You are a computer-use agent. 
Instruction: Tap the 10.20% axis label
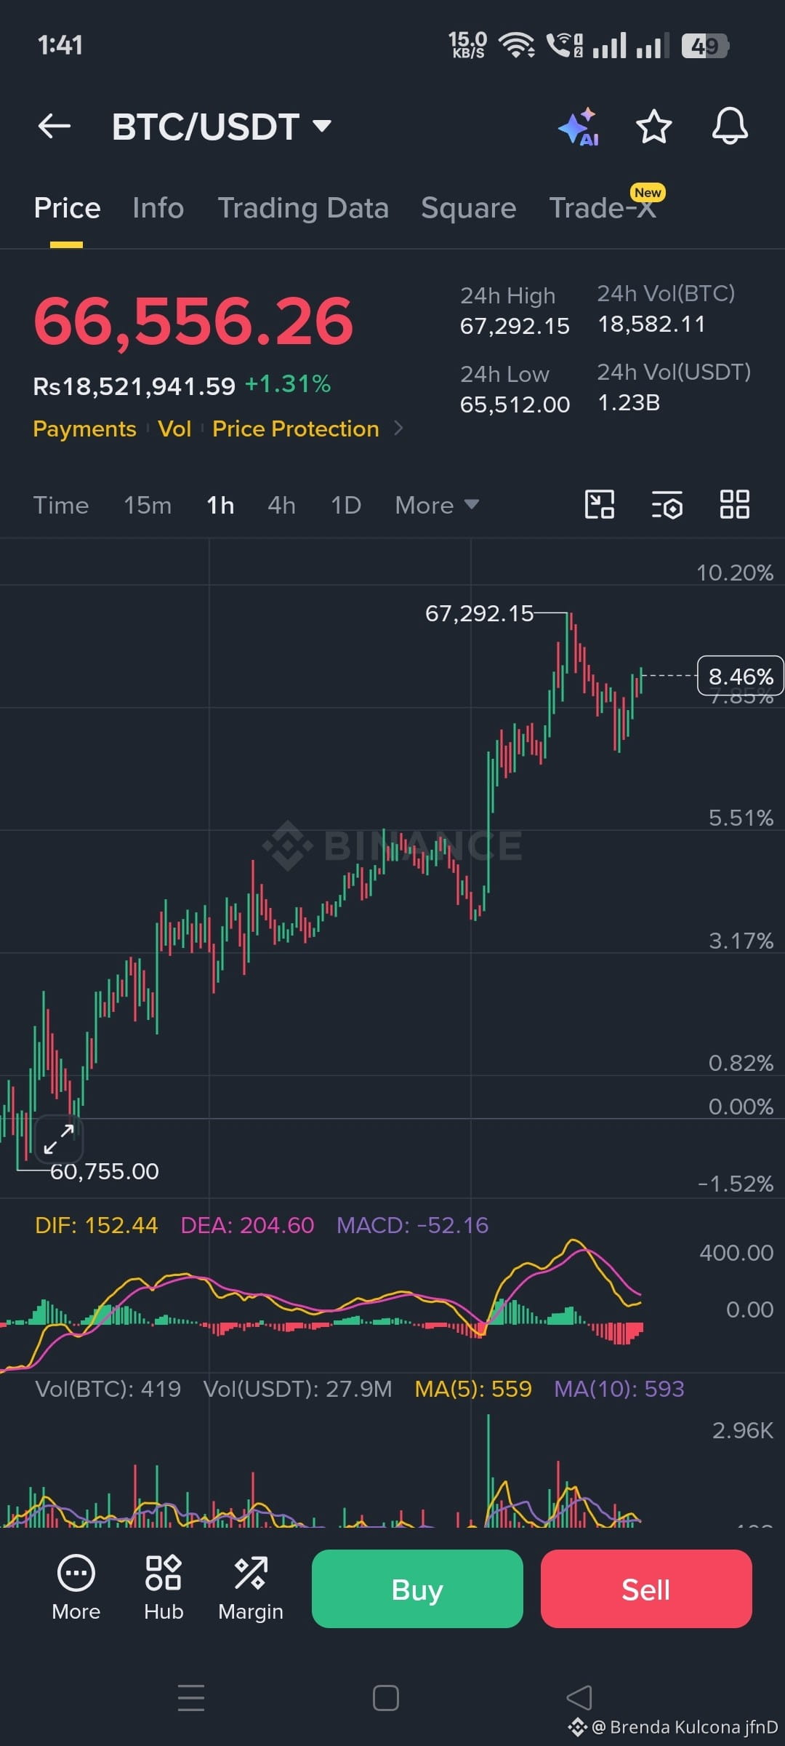click(x=735, y=573)
